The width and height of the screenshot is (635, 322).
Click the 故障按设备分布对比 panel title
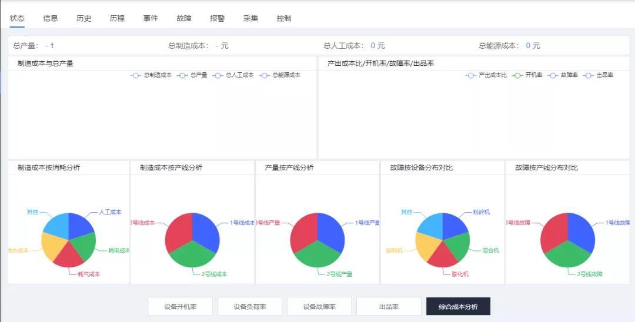422,167
